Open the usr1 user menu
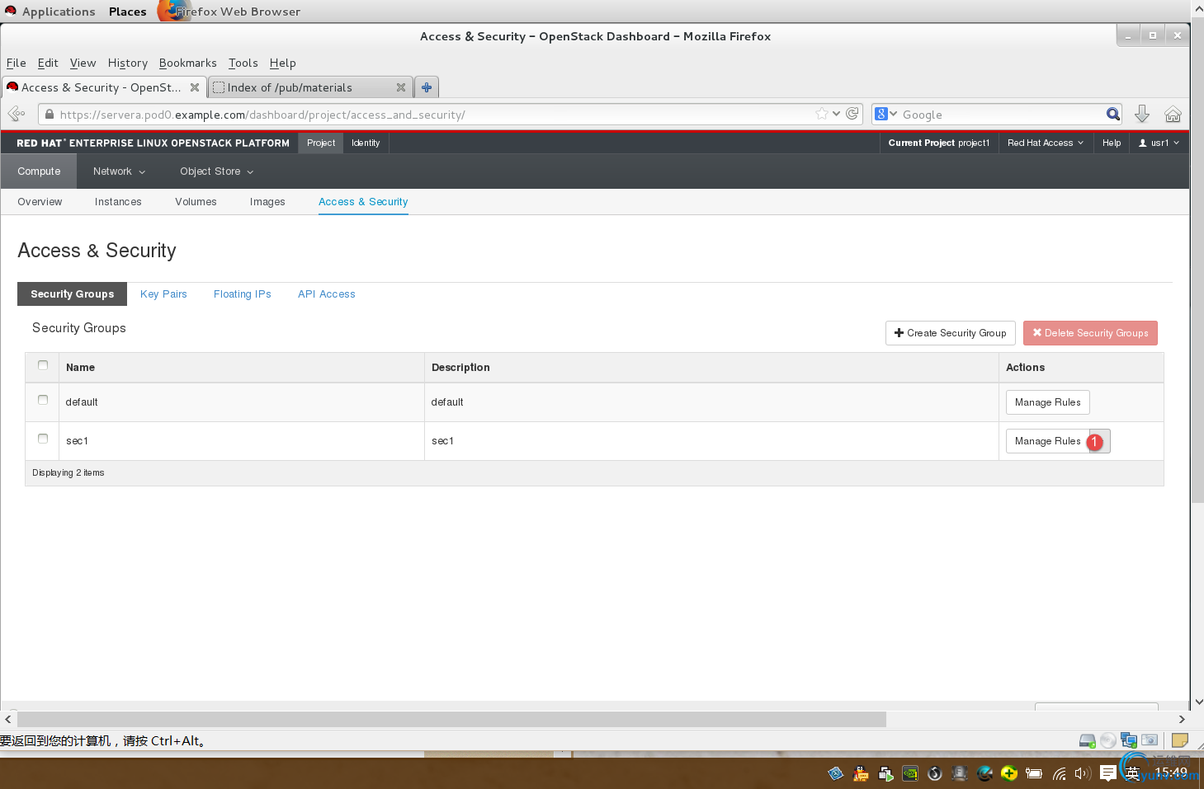 click(x=1159, y=143)
